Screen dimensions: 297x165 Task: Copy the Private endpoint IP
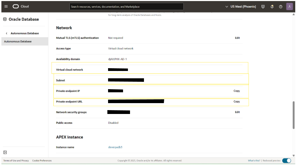pyautogui.click(x=236, y=91)
